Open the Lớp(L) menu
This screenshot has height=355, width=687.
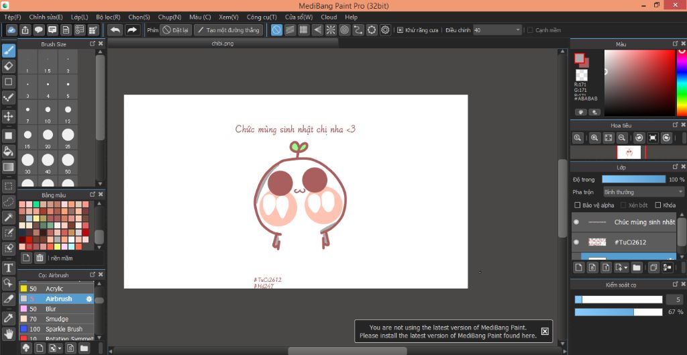click(79, 17)
